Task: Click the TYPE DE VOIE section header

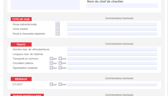Action: 21,19
